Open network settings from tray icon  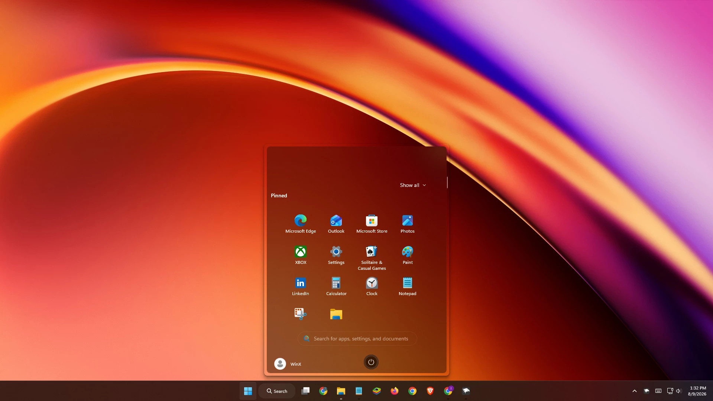click(x=670, y=391)
